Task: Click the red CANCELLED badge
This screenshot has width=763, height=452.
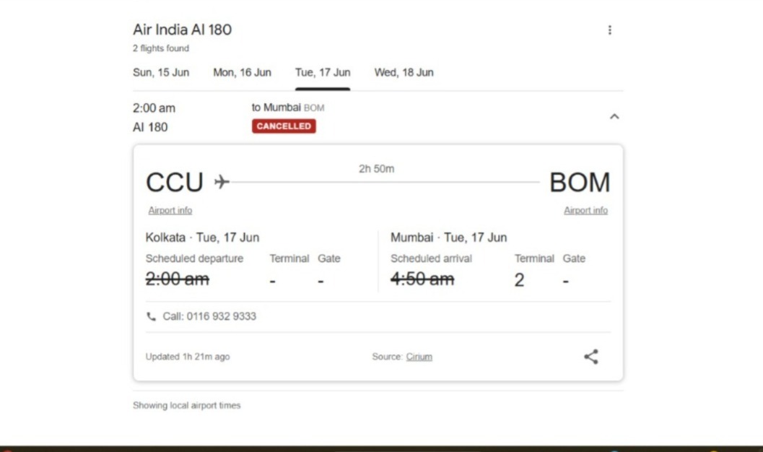Action: [x=284, y=126]
